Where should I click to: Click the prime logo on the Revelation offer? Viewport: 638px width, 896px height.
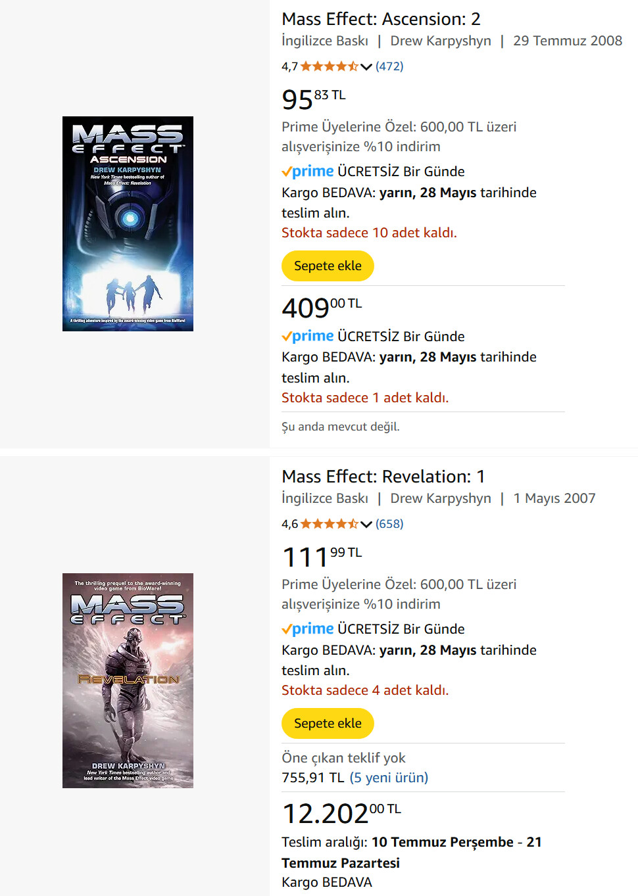308,629
